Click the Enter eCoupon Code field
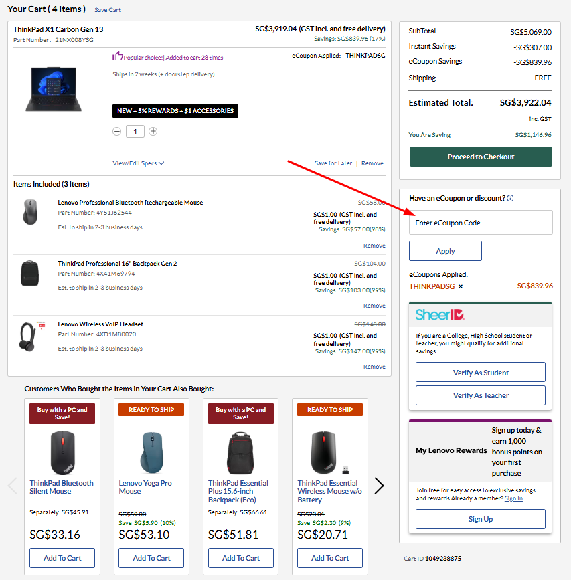Viewport: 571px width, 580px height. click(480, 222)
